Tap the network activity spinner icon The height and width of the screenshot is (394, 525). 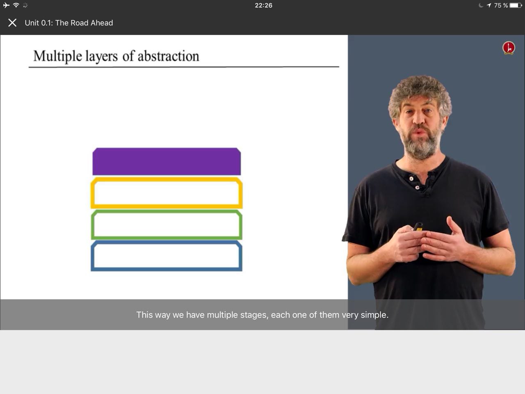tap(25, 5)
